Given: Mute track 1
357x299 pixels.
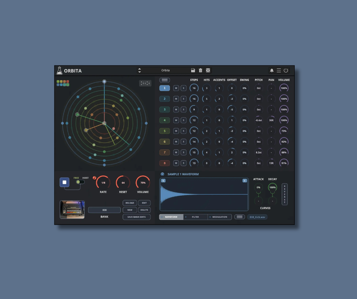Looking at the screenshot, I should pos(176,88).
